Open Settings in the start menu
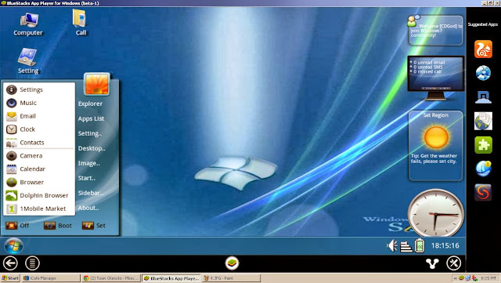The width and height of the screenshot is (501, 283). coord(39,89)
